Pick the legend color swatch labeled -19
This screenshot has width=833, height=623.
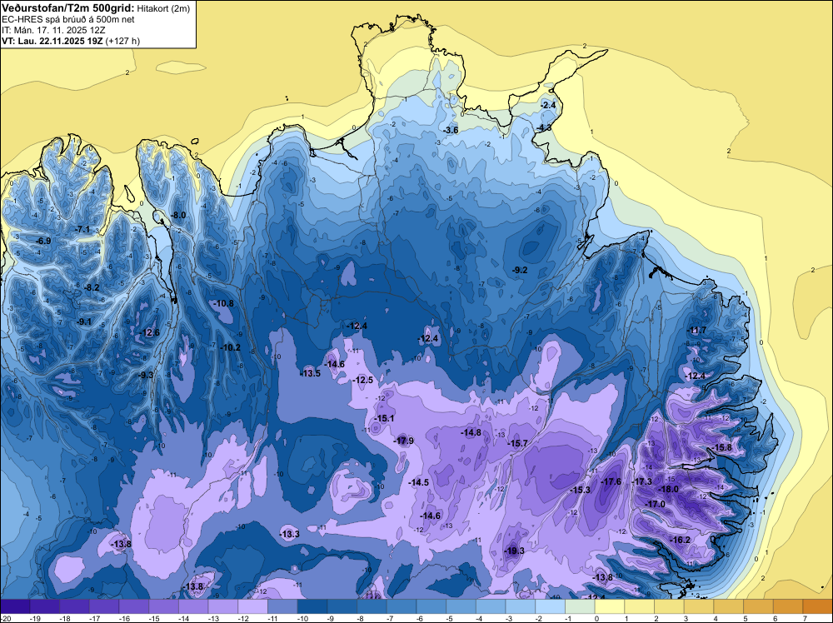[x=45, y=606]
